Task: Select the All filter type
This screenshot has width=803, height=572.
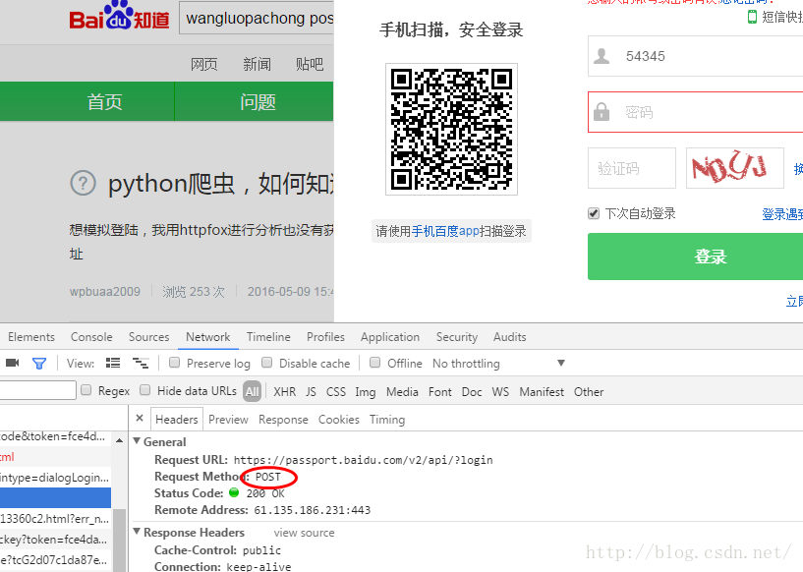Action: pyautogui.click(x=252, y=392)
